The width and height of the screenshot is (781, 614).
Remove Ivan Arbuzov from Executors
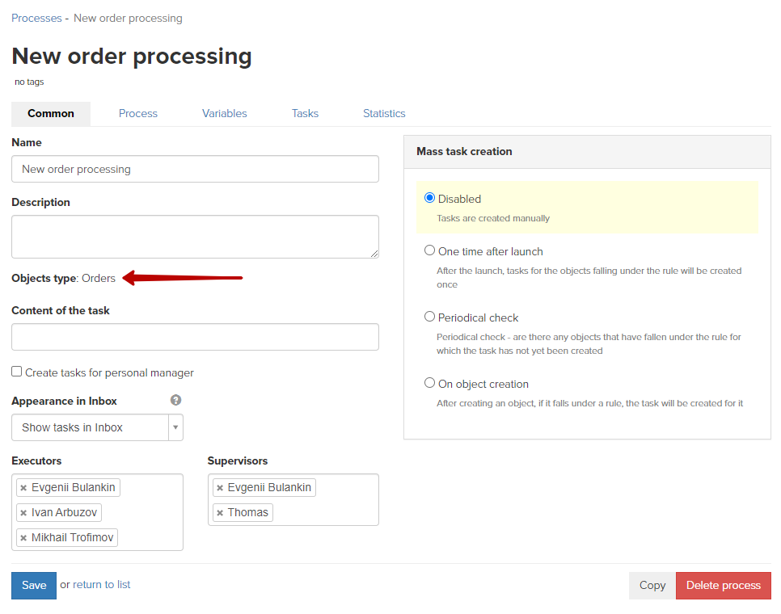(23, 513)
